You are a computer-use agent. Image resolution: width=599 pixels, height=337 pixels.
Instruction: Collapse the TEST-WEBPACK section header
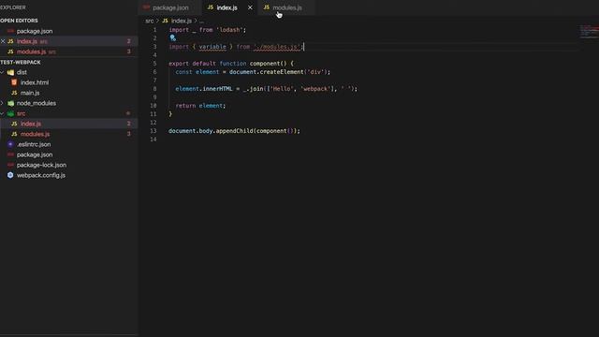(21, 62)
